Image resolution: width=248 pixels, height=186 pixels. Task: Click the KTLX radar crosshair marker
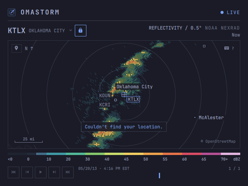point(124,95)
